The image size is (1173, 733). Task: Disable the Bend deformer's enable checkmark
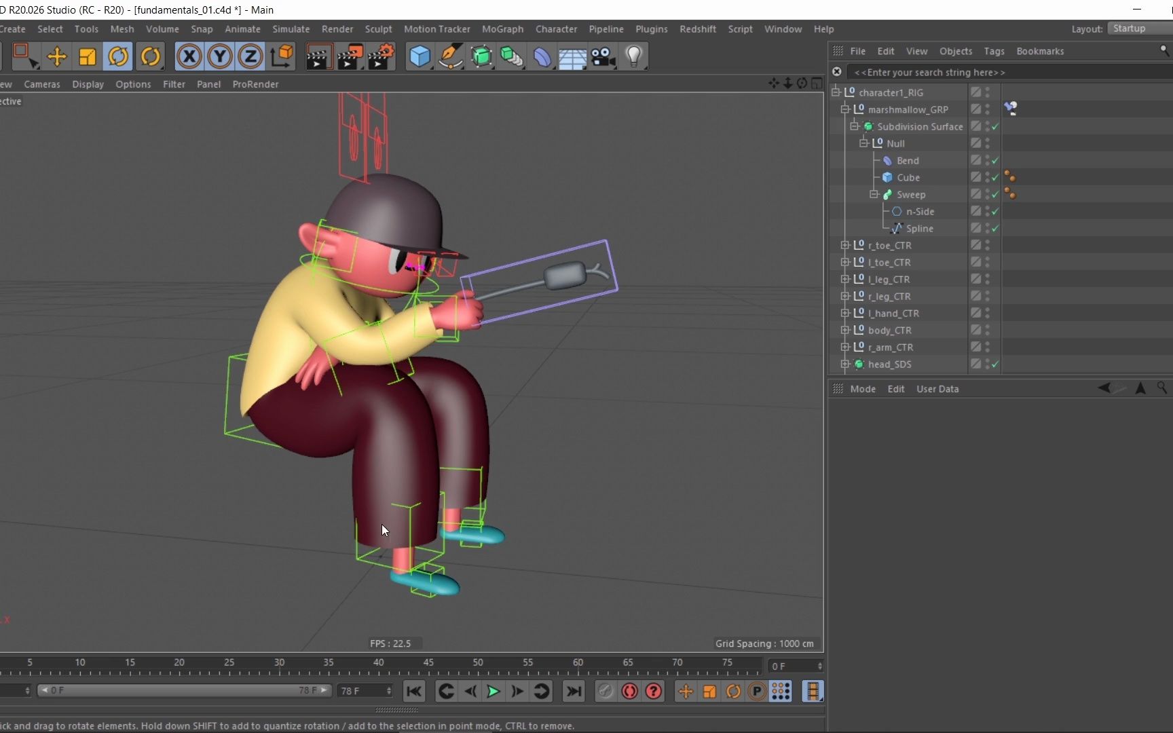tap(993, 160)
